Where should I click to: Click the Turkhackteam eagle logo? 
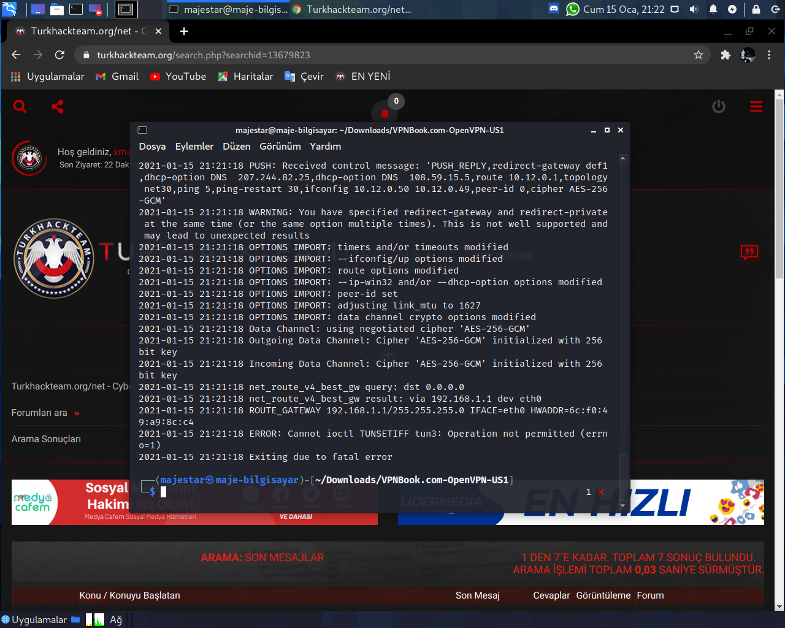54,258
